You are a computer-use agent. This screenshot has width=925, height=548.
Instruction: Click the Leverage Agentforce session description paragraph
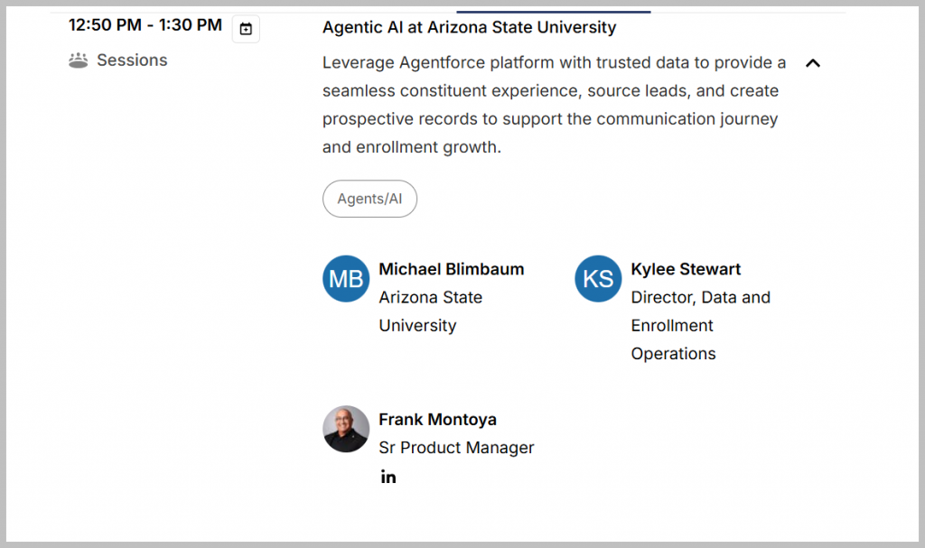point(554,105)
